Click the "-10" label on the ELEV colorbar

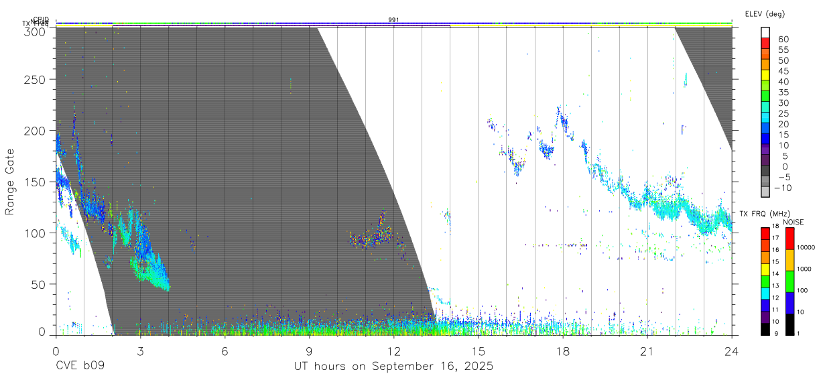tap(783, 188)
